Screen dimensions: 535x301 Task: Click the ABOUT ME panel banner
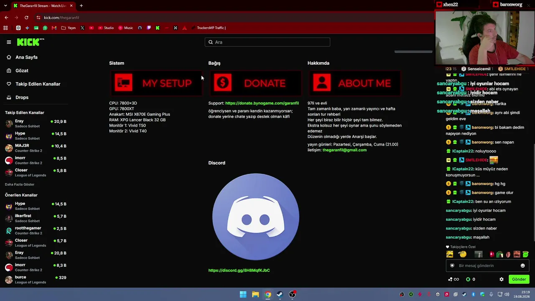354,83
